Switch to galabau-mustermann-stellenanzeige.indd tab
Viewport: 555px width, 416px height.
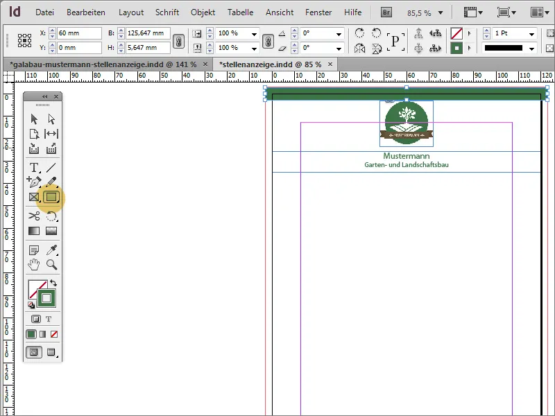point(103,64)
